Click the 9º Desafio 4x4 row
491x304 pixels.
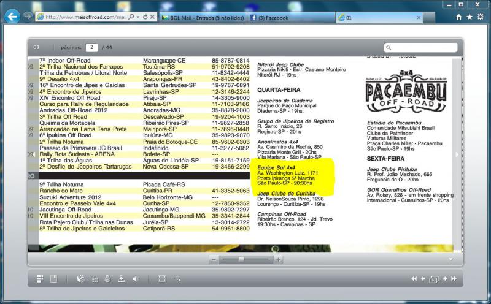point(144,79)
